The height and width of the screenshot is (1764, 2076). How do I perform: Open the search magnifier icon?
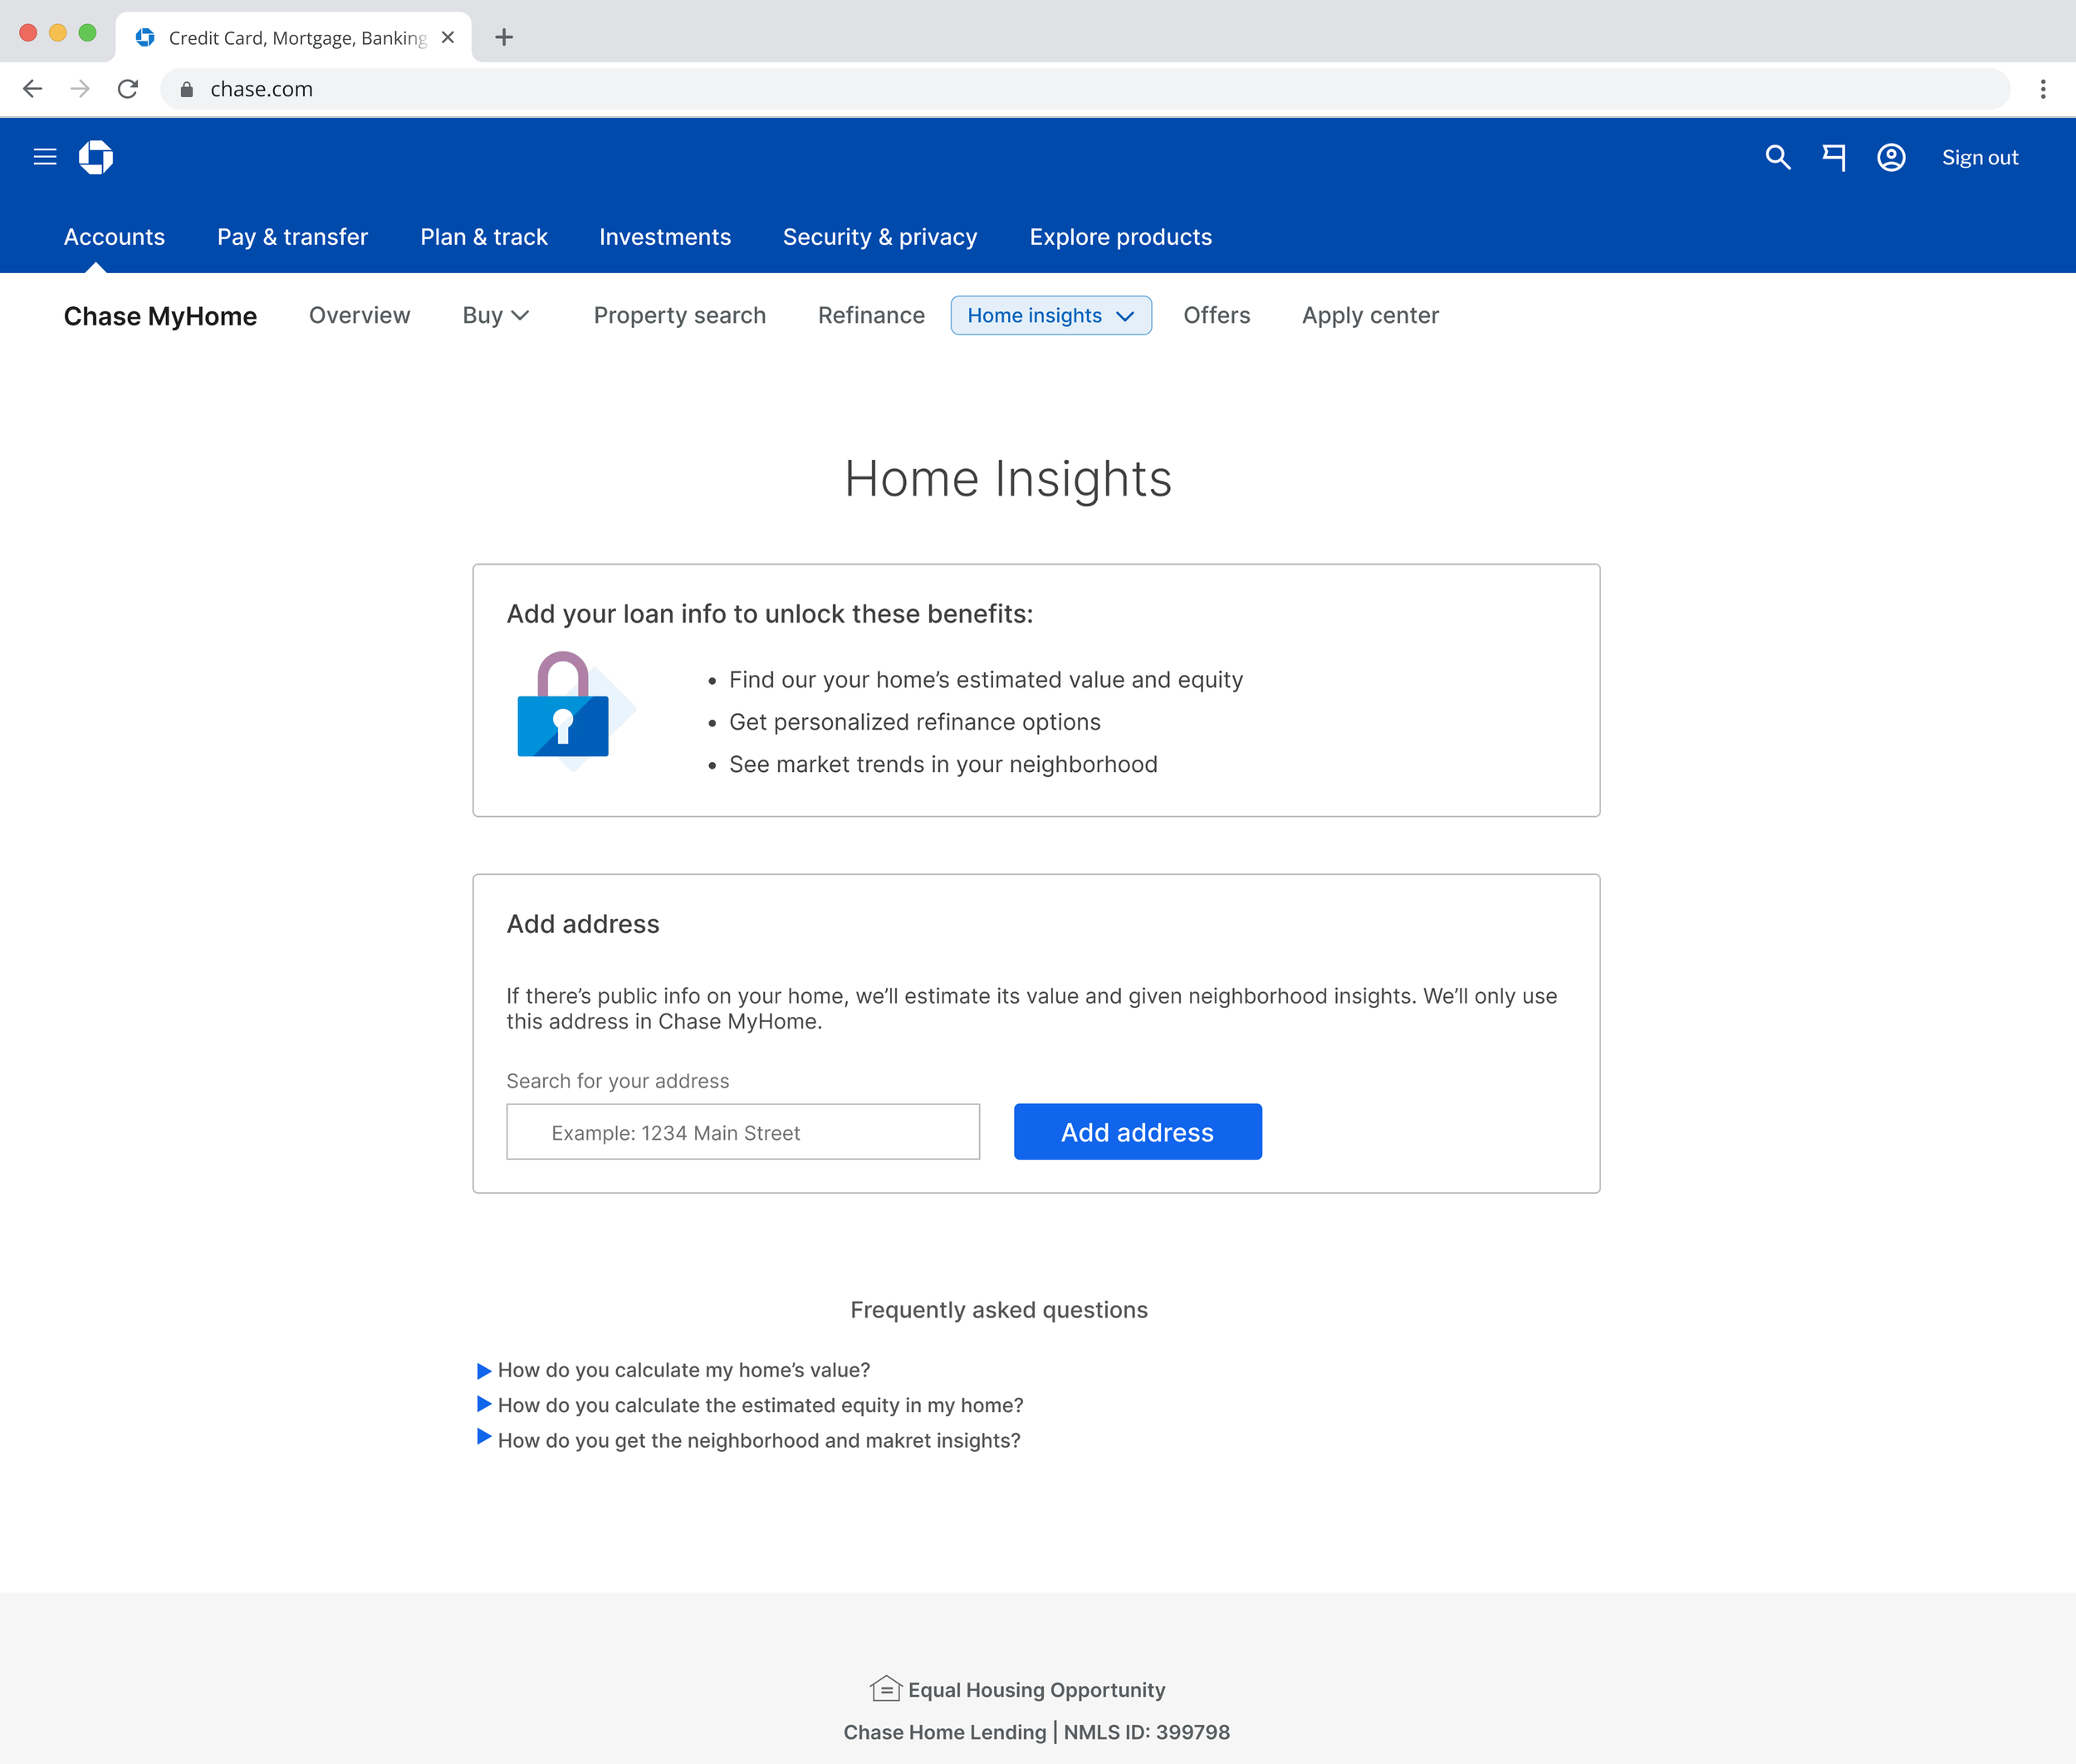pos(1778,157)
